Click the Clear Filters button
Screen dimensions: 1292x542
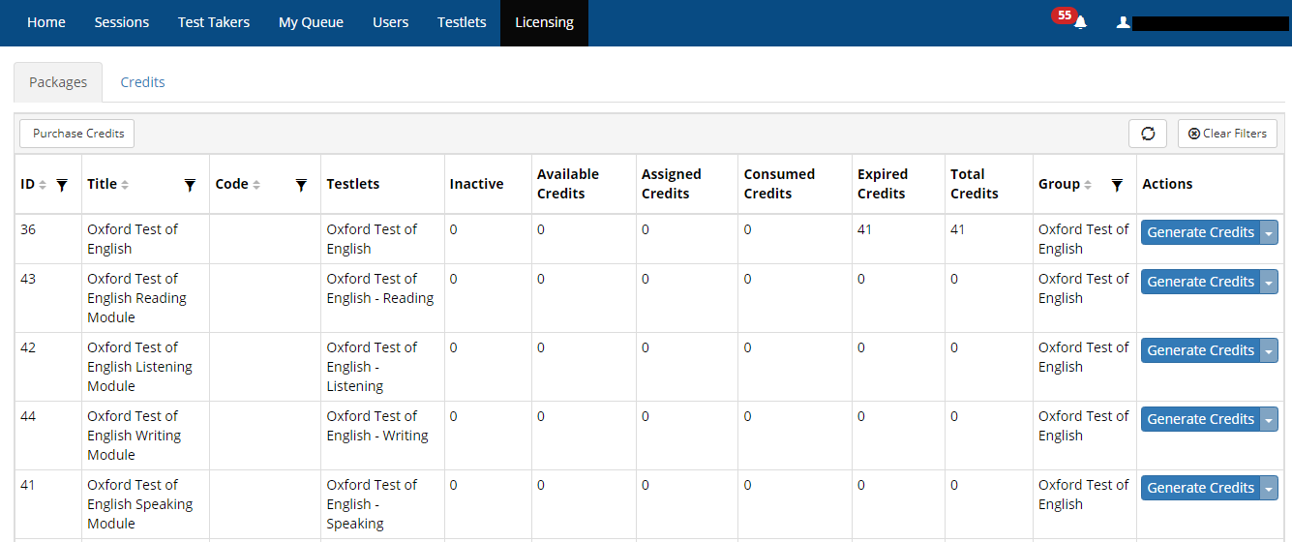[1227, 134]
